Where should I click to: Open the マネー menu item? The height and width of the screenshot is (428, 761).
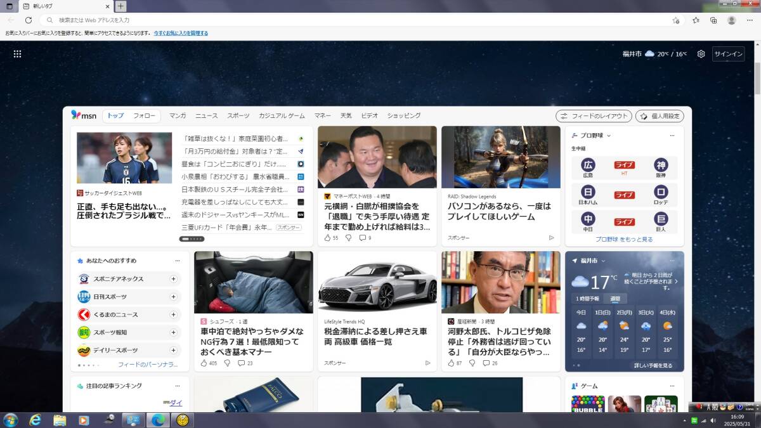[322, 116]
